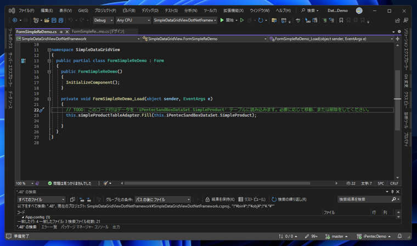
Task: Click the master branch button in status bar
Action: point(336,236)
